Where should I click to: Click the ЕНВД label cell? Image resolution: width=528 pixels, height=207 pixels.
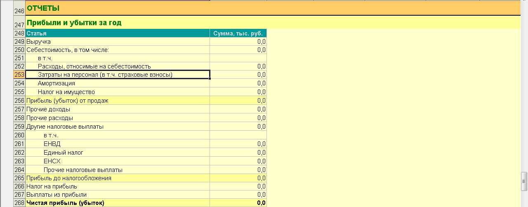(118, 143)
